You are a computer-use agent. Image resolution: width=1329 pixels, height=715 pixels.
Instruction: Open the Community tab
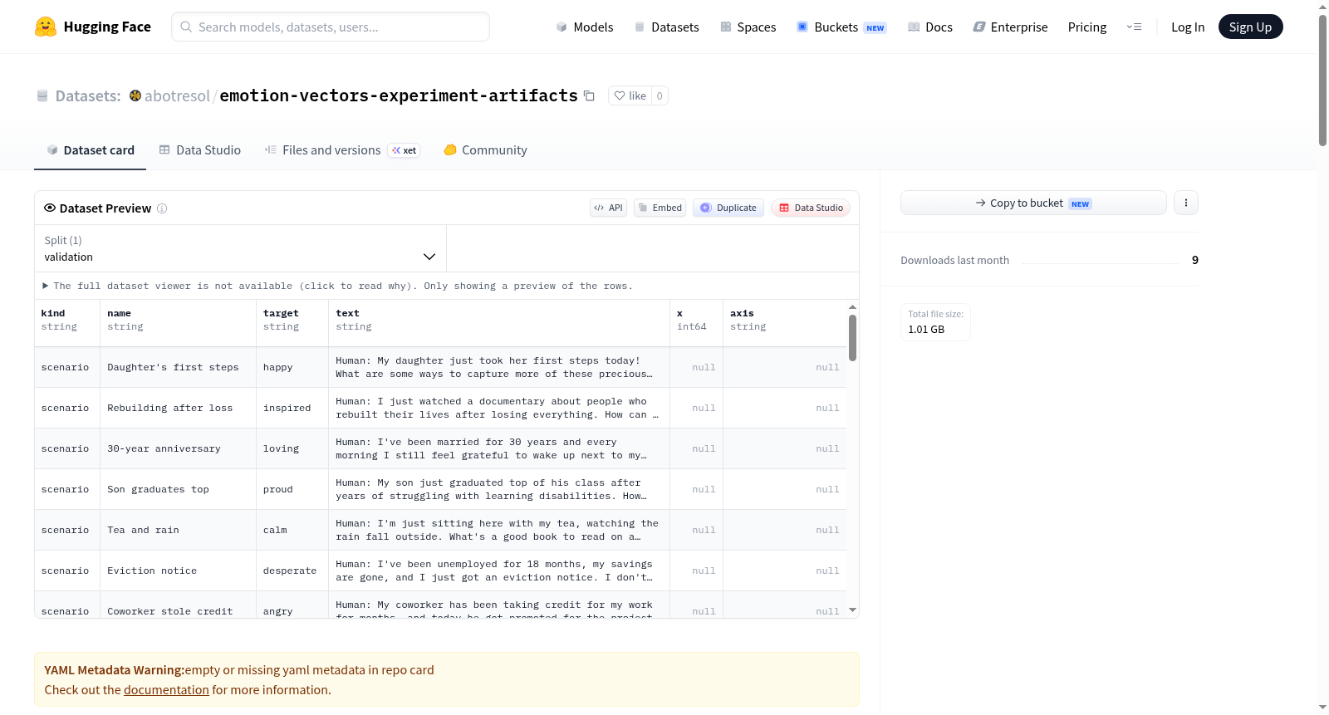pos(486,150)
